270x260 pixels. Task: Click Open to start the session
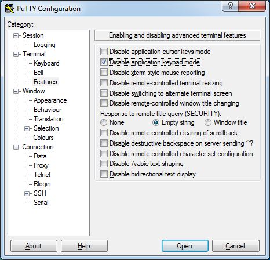185,246
